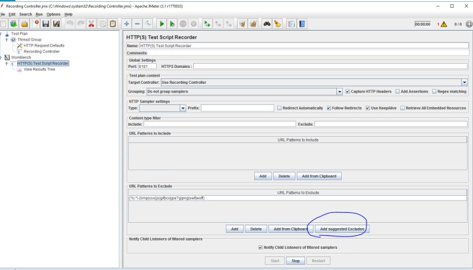This screenshot has width=473, height=270.
Task: Collapse all tree nodes with minus icon
Action: click(137, 24)
